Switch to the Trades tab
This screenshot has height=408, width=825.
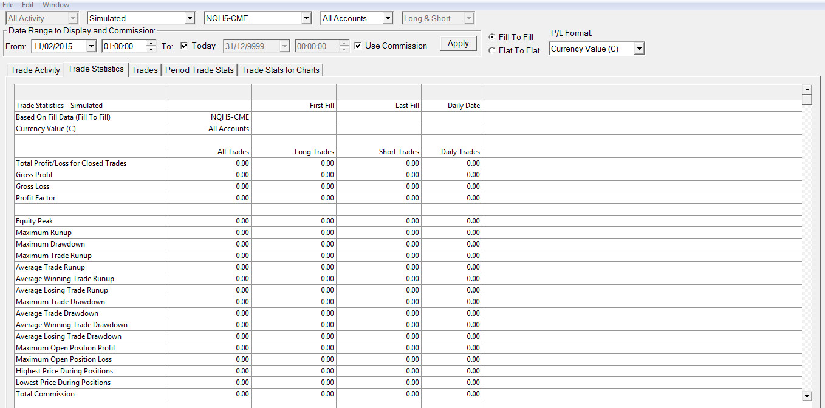tap(145, 70)
